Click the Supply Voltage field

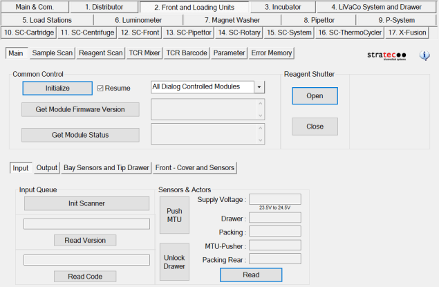click(x=274, y=199)
